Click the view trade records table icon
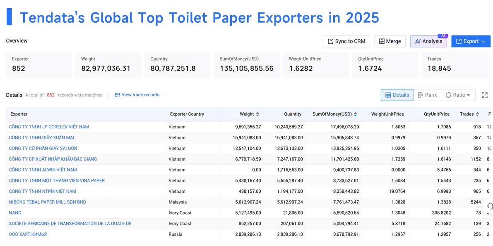Screen dimensions: 493x246 click(x=118, y=95)
